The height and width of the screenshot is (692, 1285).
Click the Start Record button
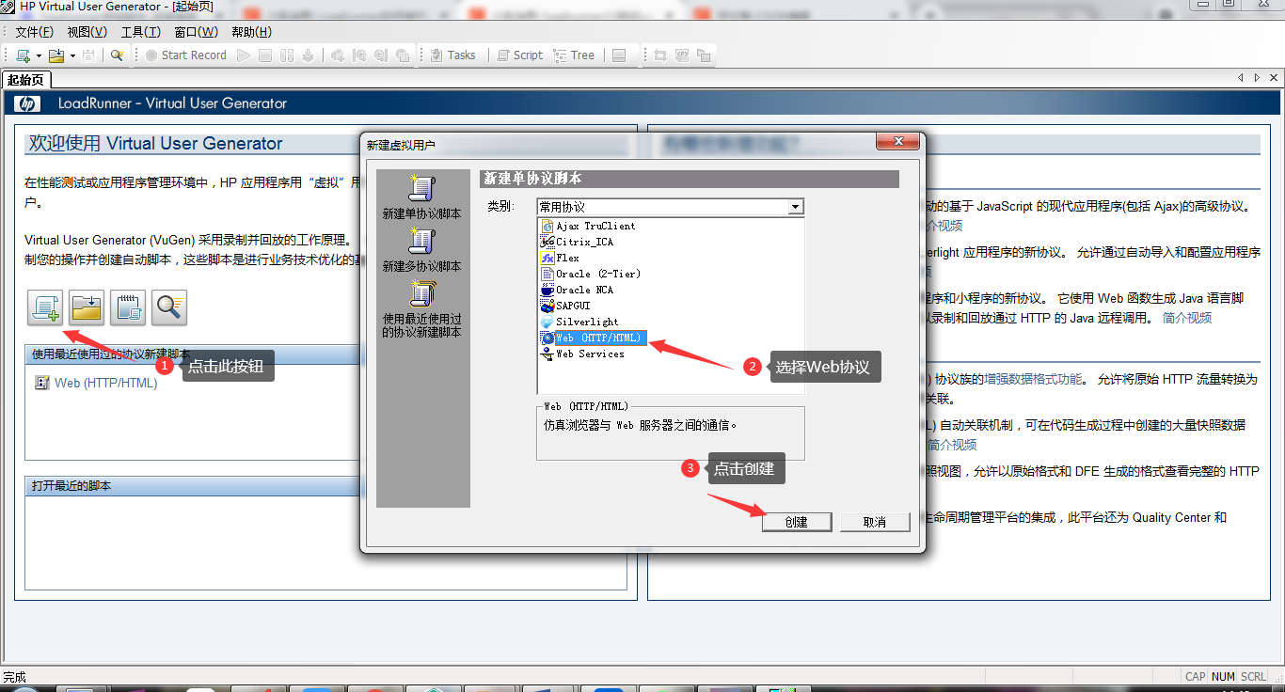pyautogui.click(x=185, y=55)
